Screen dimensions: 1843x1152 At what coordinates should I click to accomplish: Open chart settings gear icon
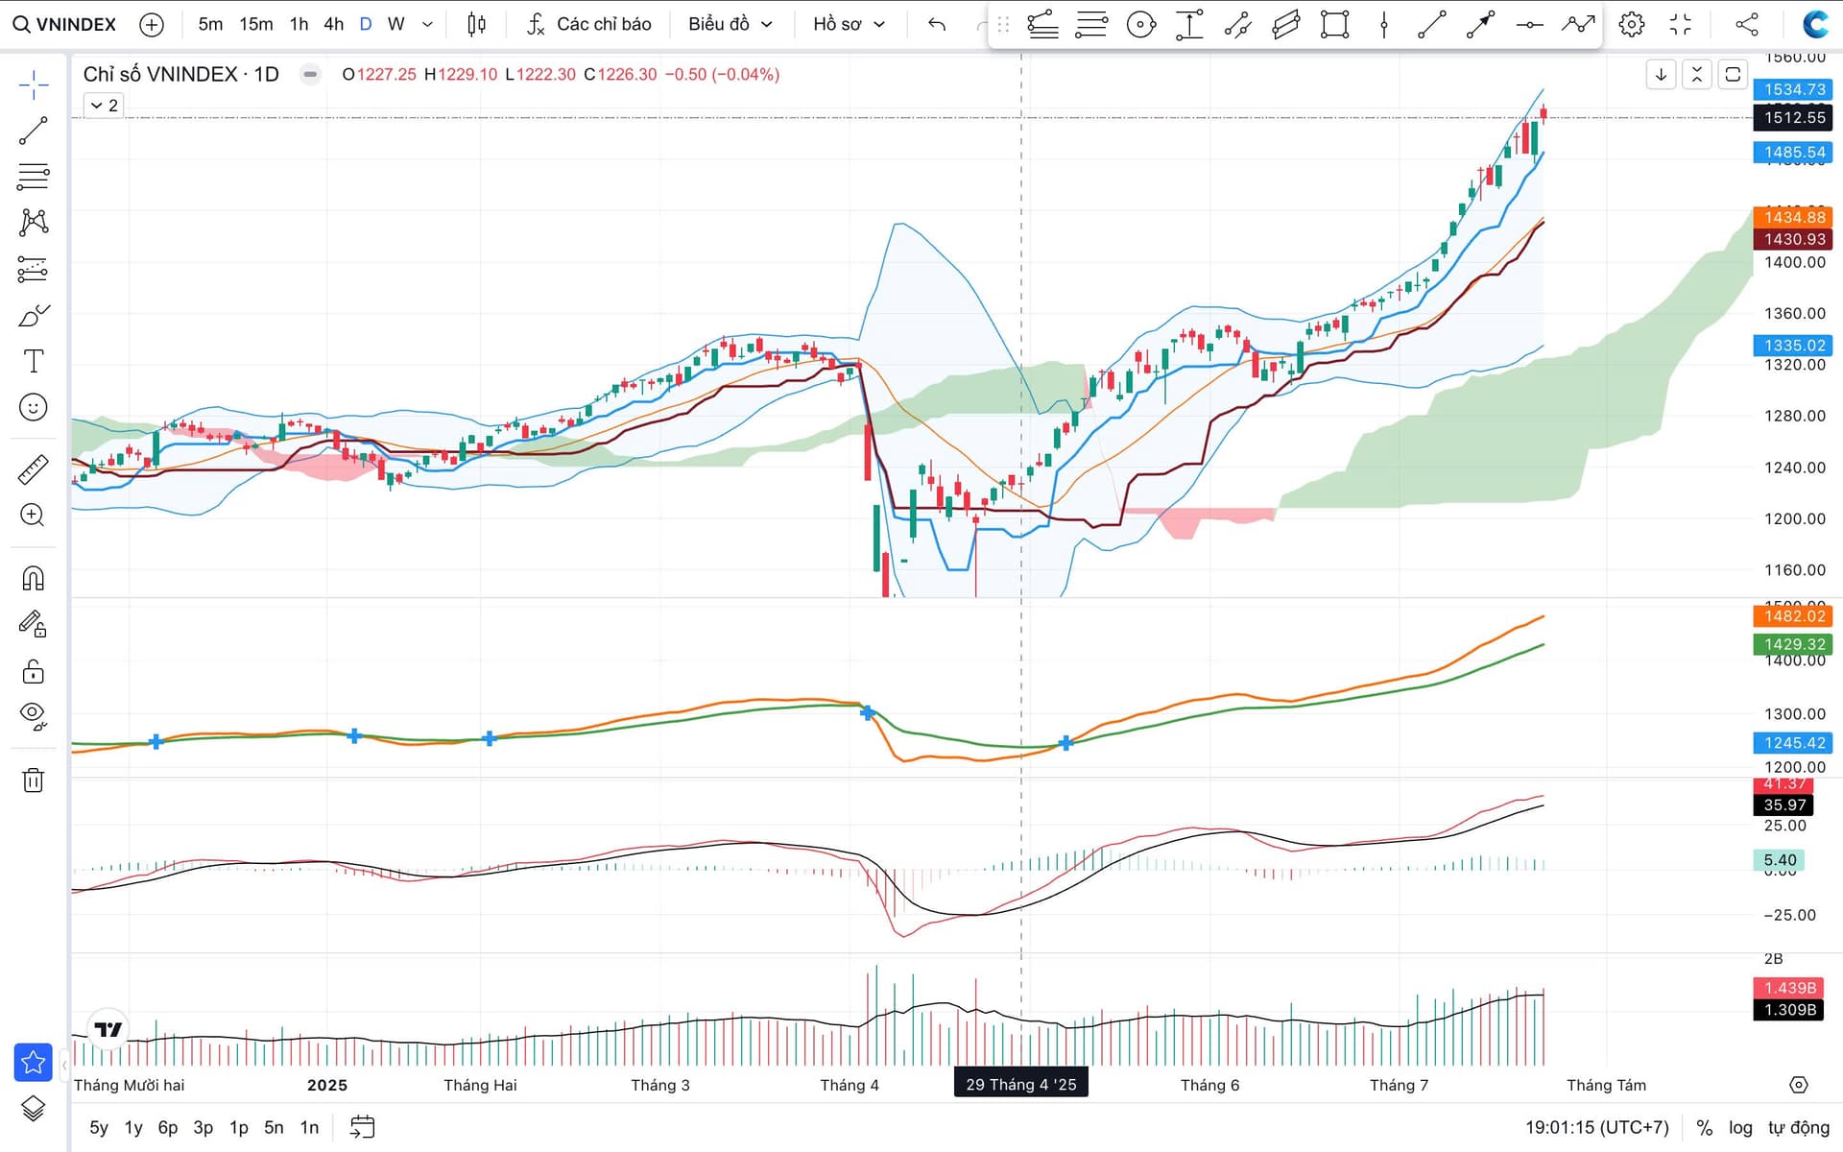[1631, 24]
